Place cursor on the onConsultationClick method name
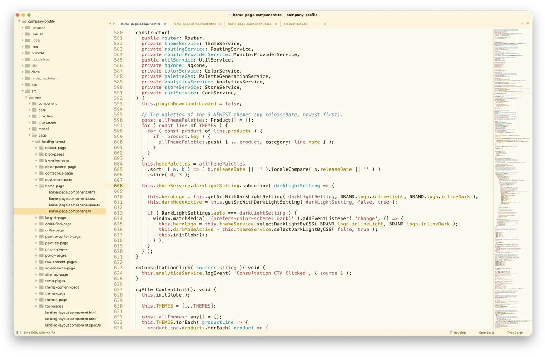The width and height of the screenshot is (545, 357). [163, 268]
